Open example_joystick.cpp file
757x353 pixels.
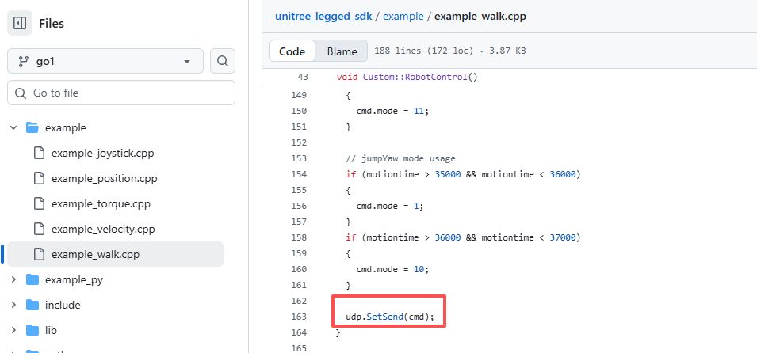pyautogui.click(x=102, y=154)
